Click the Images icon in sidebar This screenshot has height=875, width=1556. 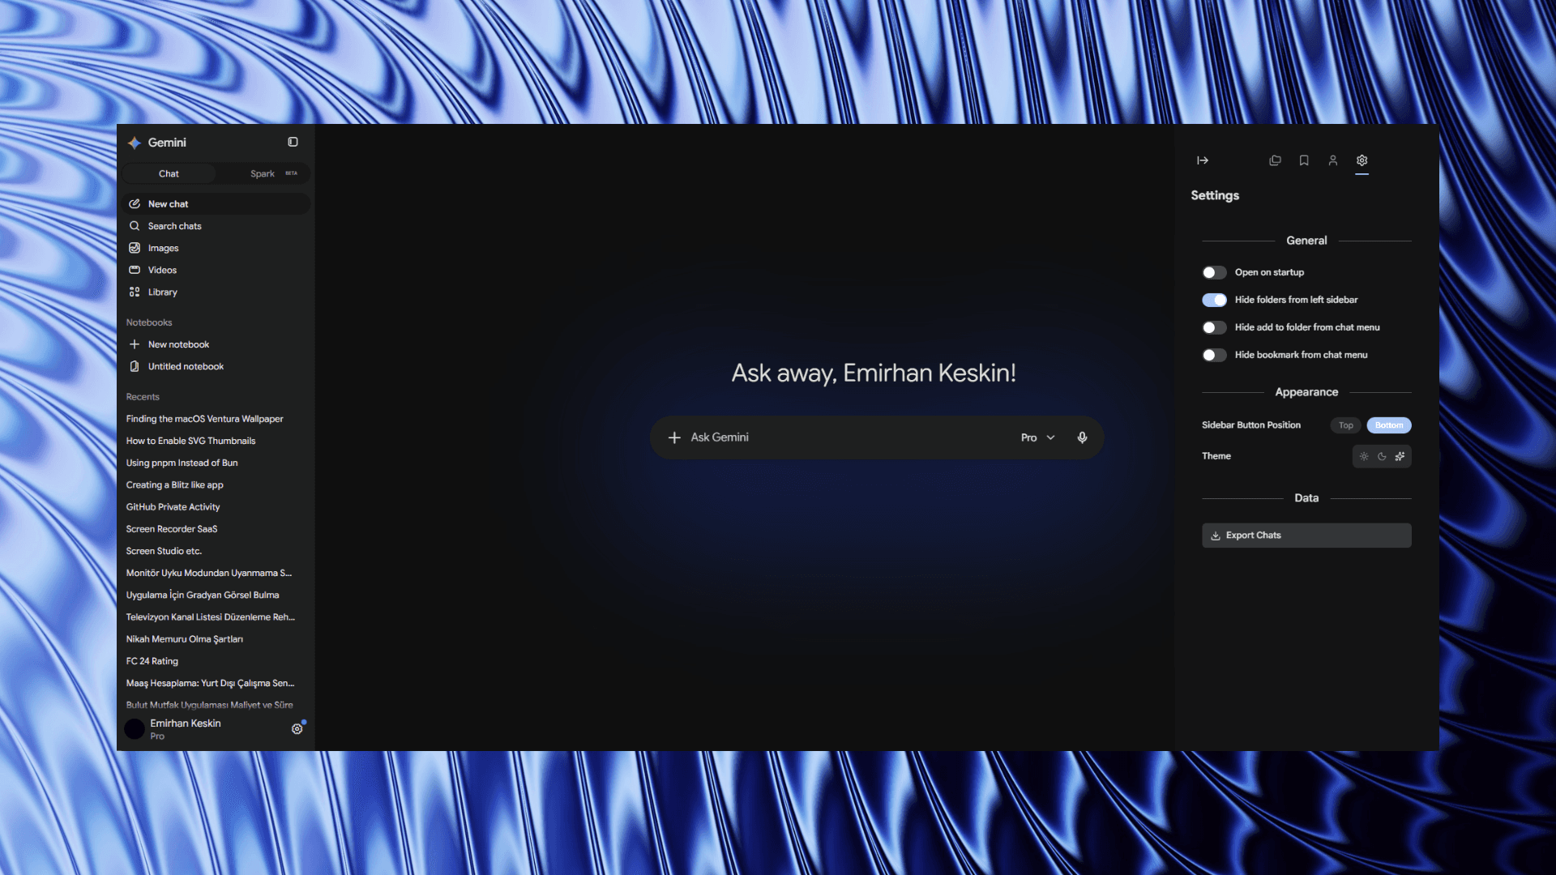135,248
